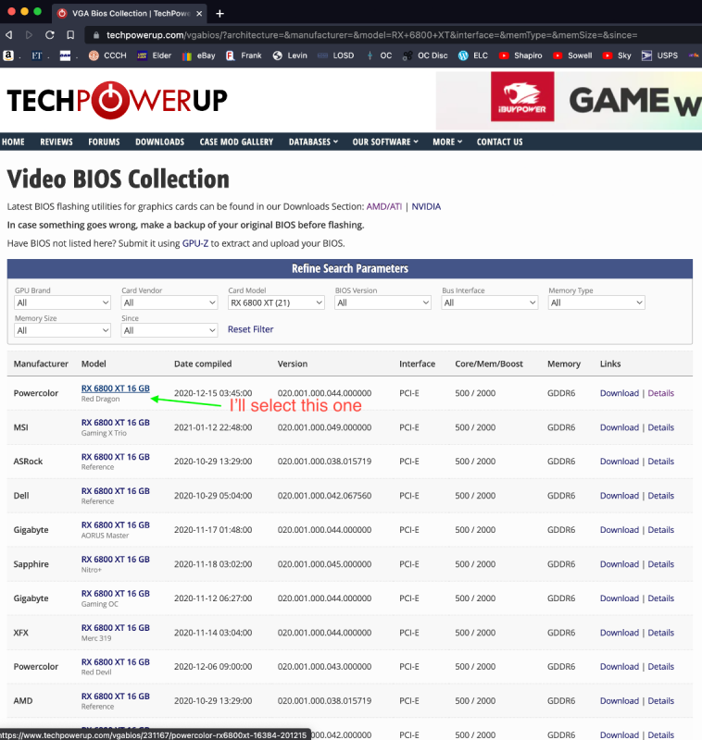Open the Sky YouTube bookmark
Viewport: 702px width, 740px height.
coord(617,55)
